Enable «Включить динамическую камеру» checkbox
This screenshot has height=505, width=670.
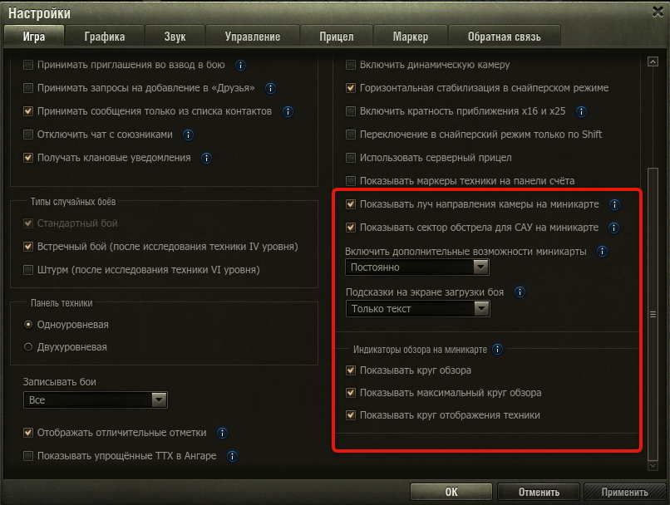click(x=351, y=65)
